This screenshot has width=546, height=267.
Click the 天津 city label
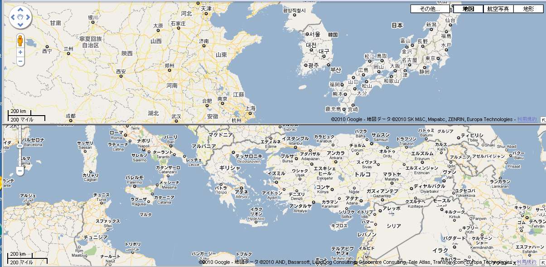(206, 9)
